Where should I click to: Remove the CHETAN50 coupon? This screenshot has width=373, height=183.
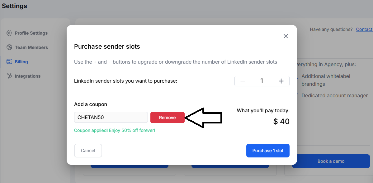(x=167, y=118)
